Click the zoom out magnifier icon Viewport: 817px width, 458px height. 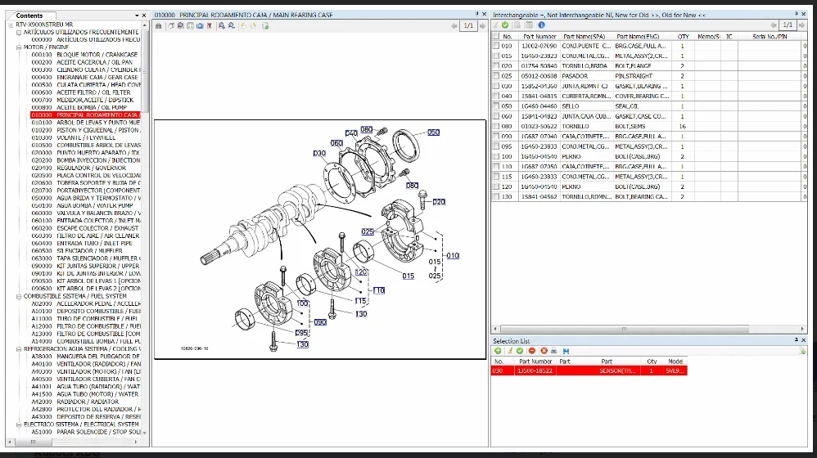click(x=232, y=26)
